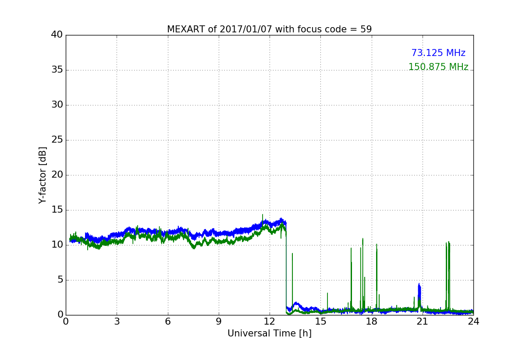The height and width of the screenshot is (350, 526).
Task: Click the plot title 'MEXART of 2017/01/07 with focus code = 59'
Action: [269, 29]
